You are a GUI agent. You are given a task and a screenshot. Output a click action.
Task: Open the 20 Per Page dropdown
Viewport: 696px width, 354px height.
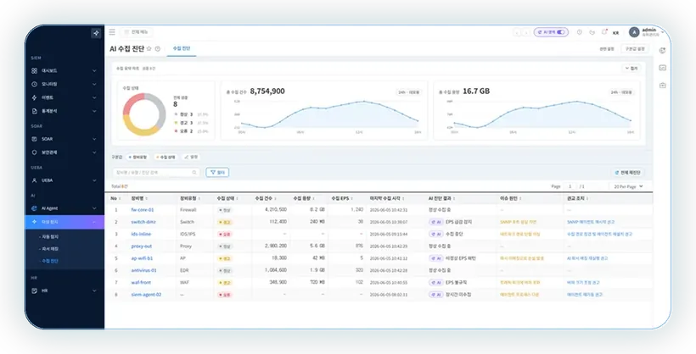(627, 186)
